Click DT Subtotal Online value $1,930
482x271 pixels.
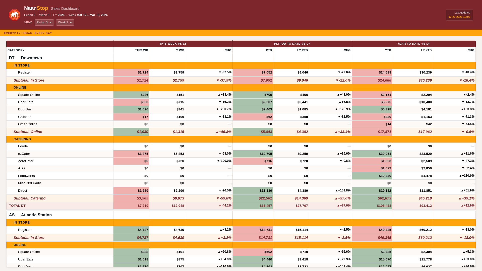click(131, 132)
